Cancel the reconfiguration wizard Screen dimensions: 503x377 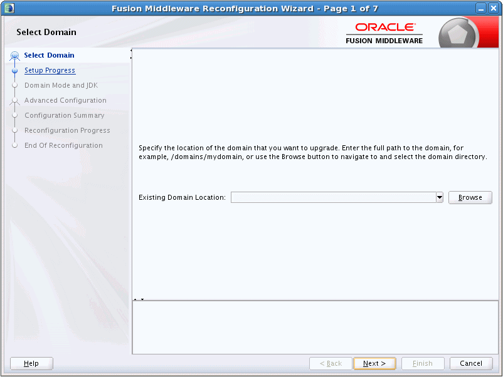(x=470, y=363)
